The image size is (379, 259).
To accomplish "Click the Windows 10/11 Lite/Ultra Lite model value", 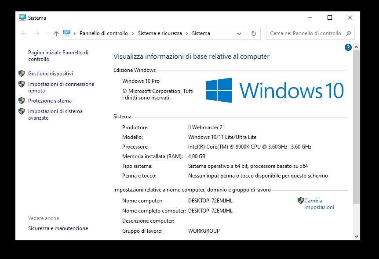I will (222, 137).
